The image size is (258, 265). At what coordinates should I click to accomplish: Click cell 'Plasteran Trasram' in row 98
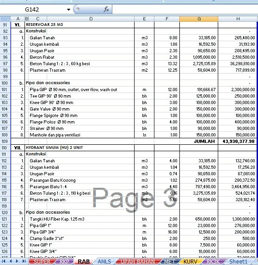tap(48, 70)
